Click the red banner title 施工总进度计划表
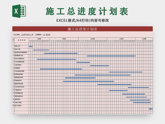Screen dimensions: 165x124 (82, 29)
